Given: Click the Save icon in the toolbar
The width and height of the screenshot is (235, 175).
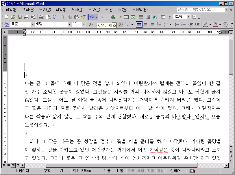Looking at the screenshot, I should coord(20,17).
